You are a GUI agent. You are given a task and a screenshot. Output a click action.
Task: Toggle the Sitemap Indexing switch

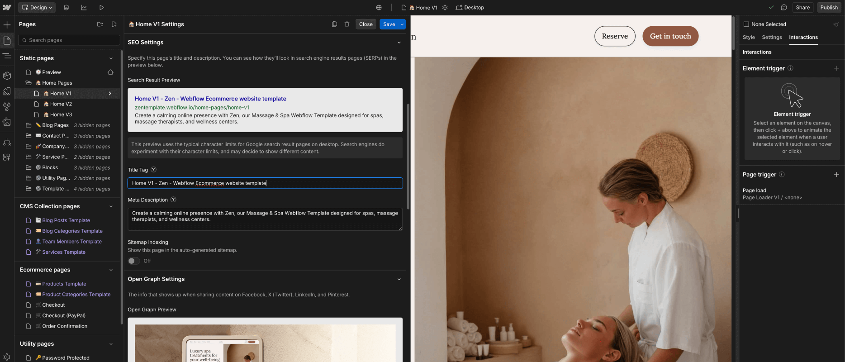pyautogui.click(x=133, y=261)
